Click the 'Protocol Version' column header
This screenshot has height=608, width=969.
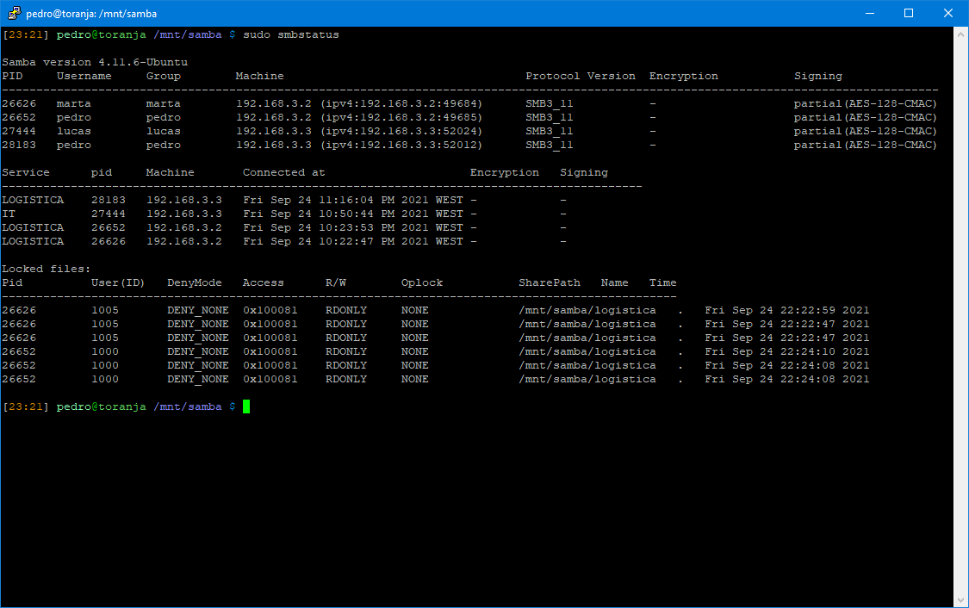point(581,76)
